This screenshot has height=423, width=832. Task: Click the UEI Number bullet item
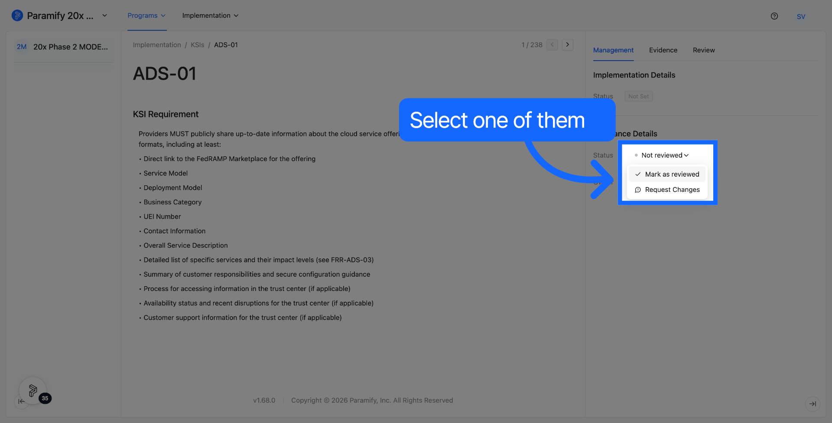(x=162, y=216)
